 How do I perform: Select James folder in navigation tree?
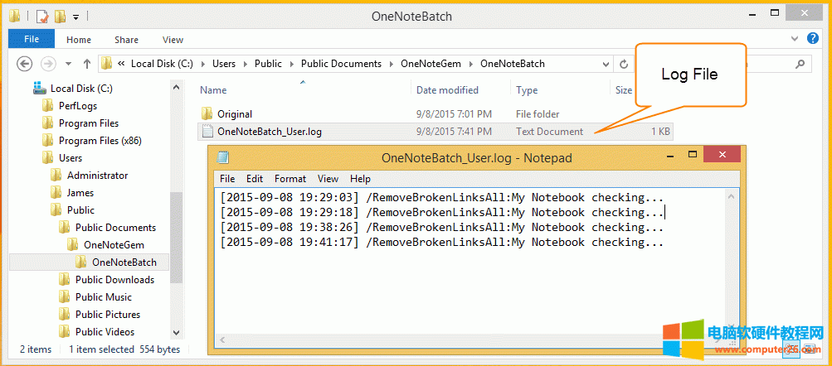80,193
